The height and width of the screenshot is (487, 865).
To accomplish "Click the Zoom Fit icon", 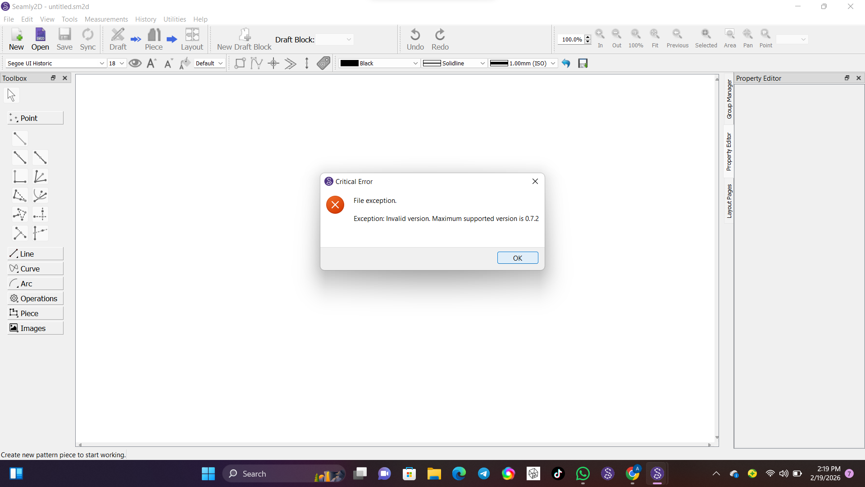I will tap(655, 34).
